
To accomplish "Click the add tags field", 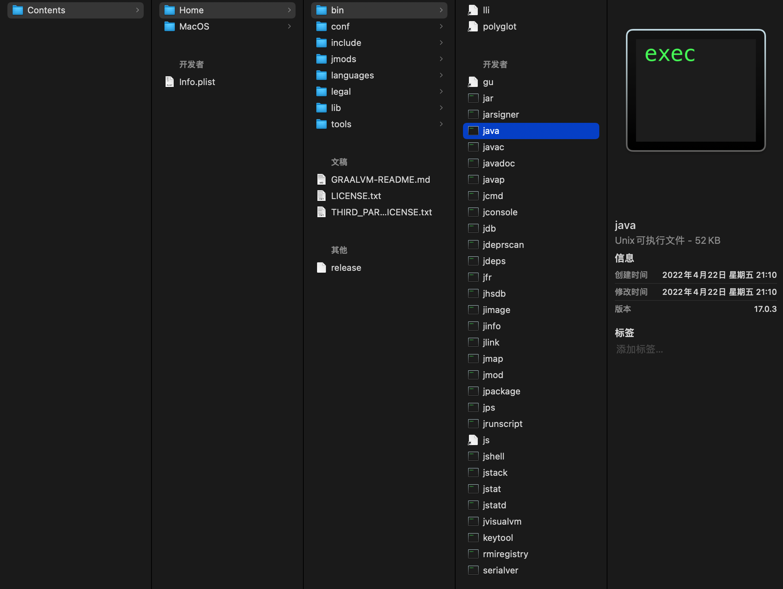I will 639,349.
